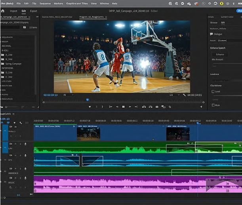Open the Window menu

pyautogui.click(x=104, y=4)
